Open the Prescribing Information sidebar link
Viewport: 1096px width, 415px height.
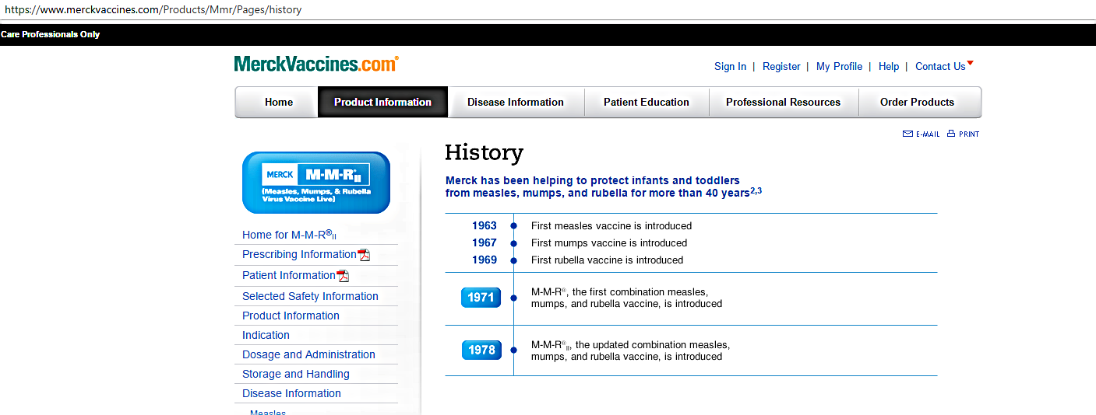click(x=299, y=255)
